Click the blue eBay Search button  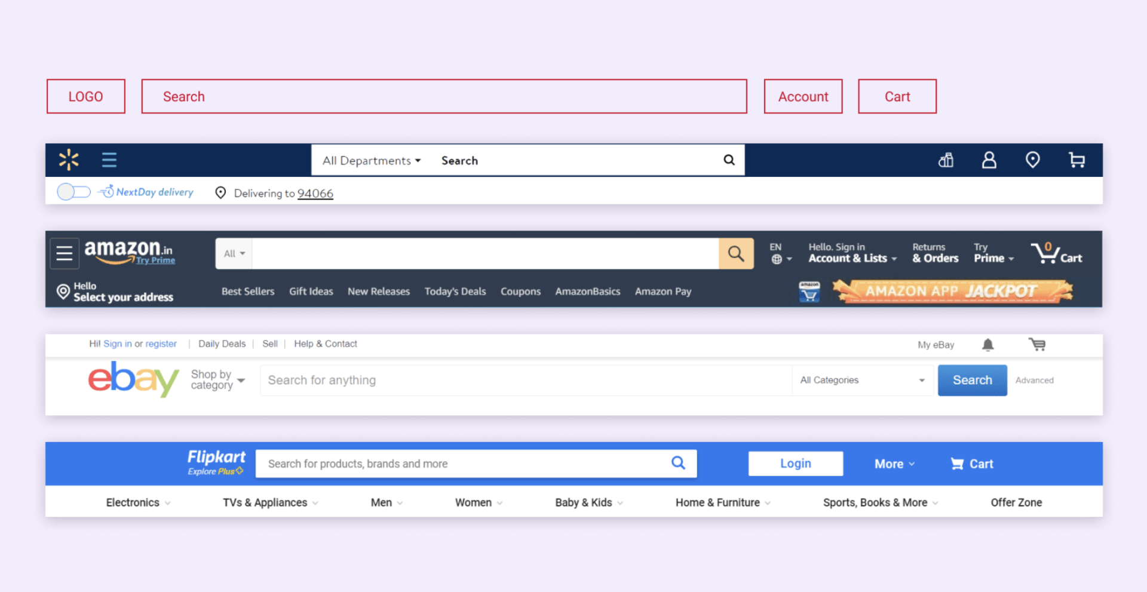coord(973,380)
